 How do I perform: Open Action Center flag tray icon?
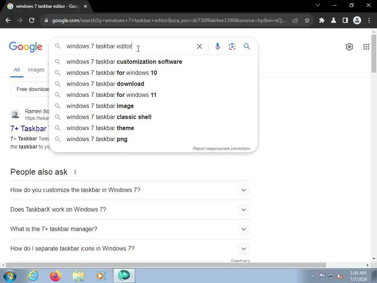pyautogui.click(x=321, y=276)
